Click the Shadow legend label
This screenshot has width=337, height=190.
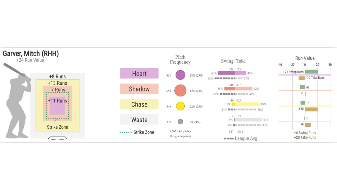[139, 89]
